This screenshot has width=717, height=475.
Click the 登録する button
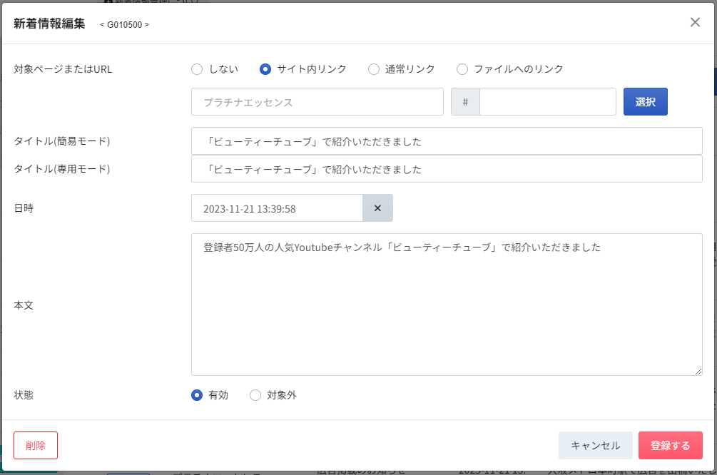(671, 445)
